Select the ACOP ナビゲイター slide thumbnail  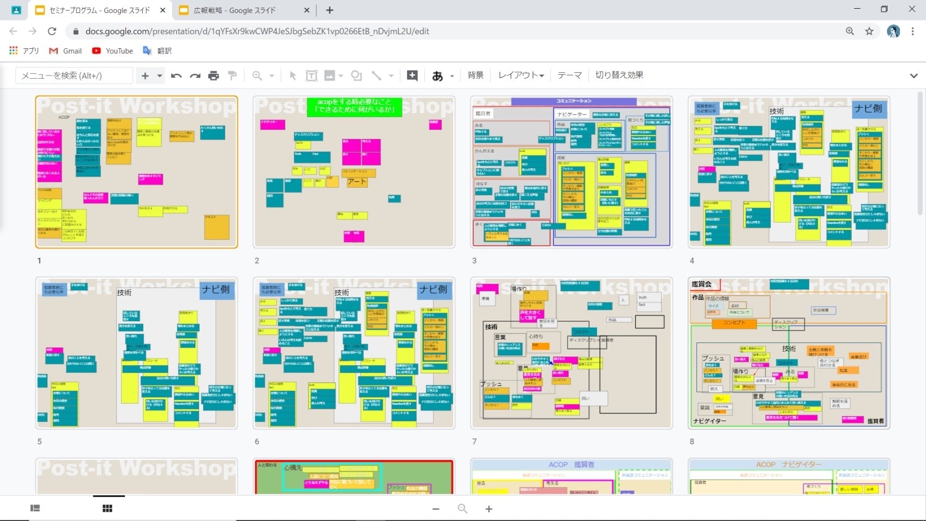pos(789,476)
